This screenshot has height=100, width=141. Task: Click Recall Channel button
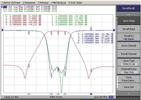[x=129, y=54]
